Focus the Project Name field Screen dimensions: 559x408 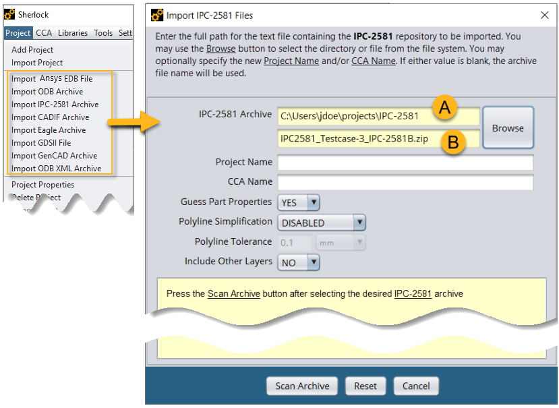coord(405,163)
